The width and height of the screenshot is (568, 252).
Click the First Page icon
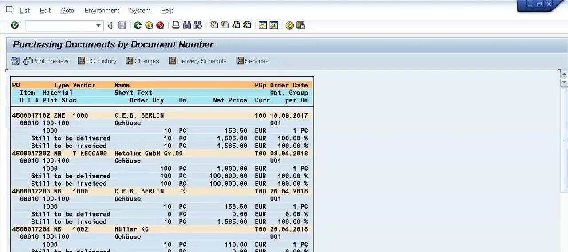point(214,25)
